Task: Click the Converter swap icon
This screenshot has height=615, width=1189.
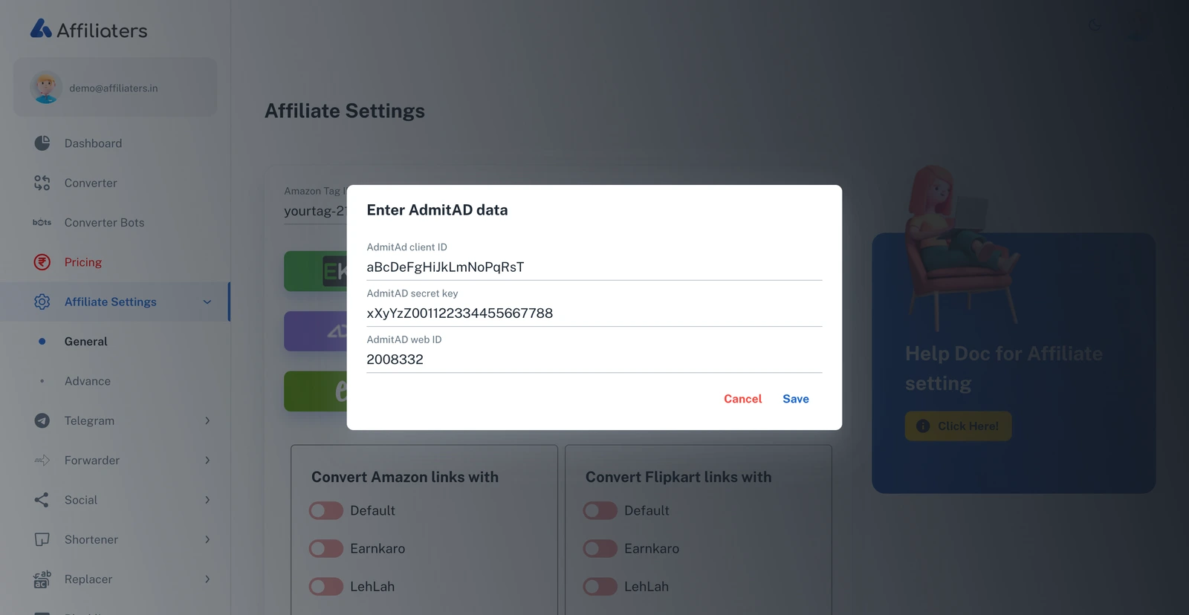Action: tap(42, 183)
